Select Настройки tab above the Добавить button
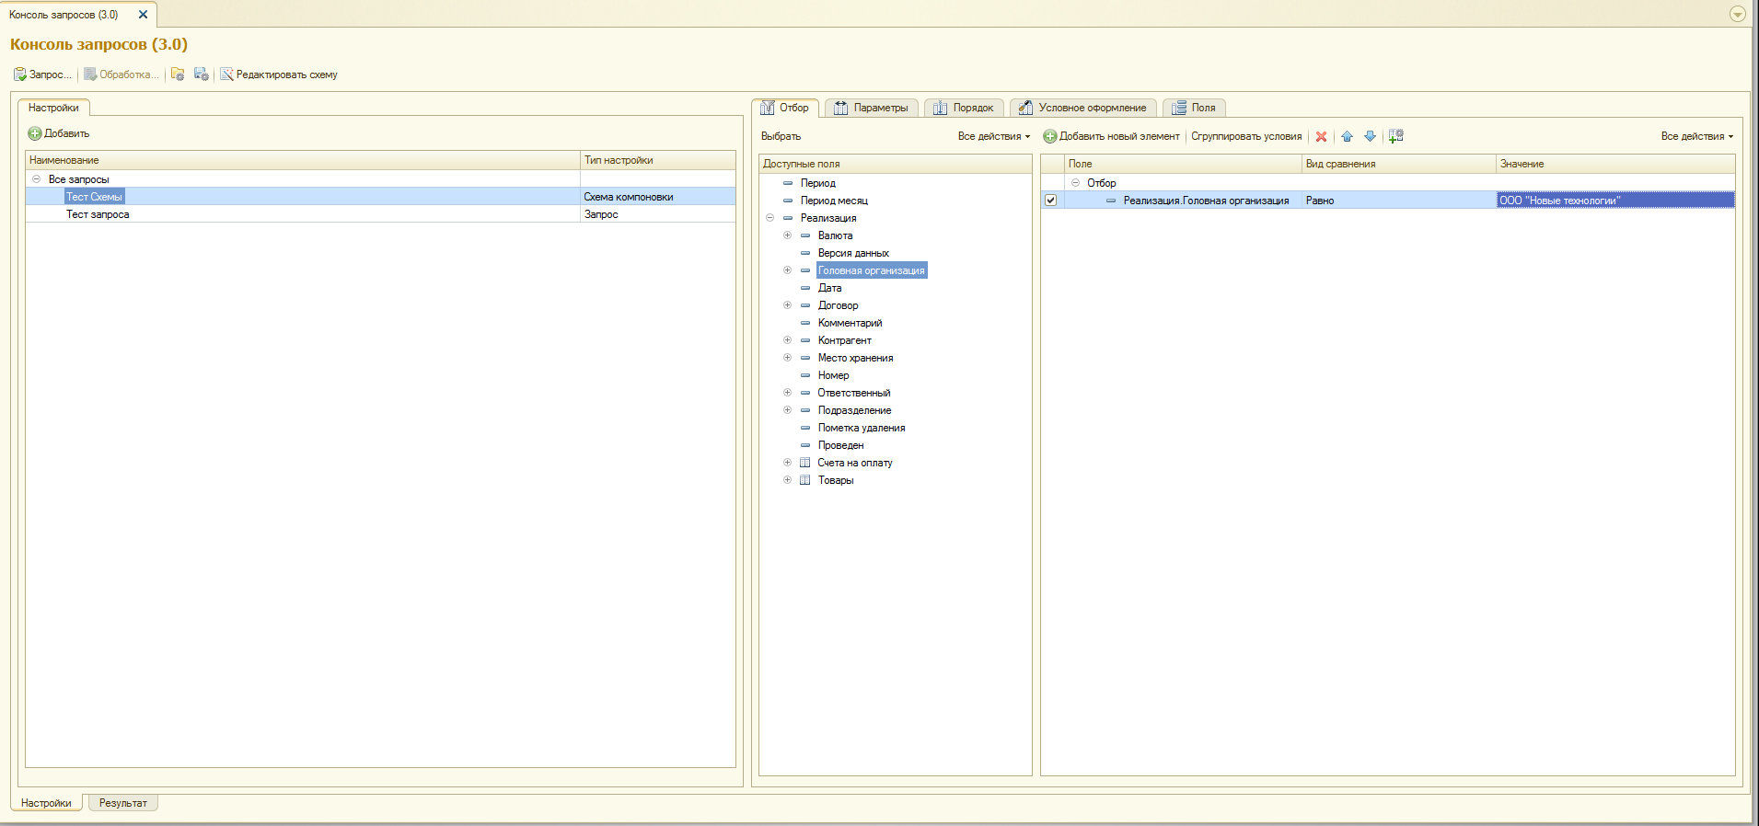This screenshot has width=1759, height=826. click(53, 108)
